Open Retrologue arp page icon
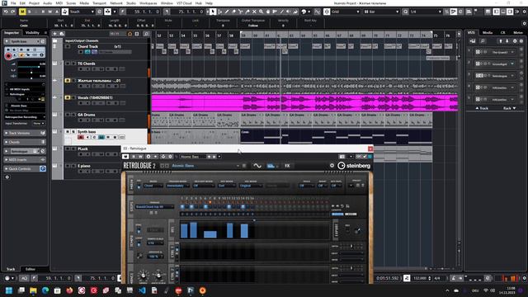The image size is (528, 297). point(271,166)
